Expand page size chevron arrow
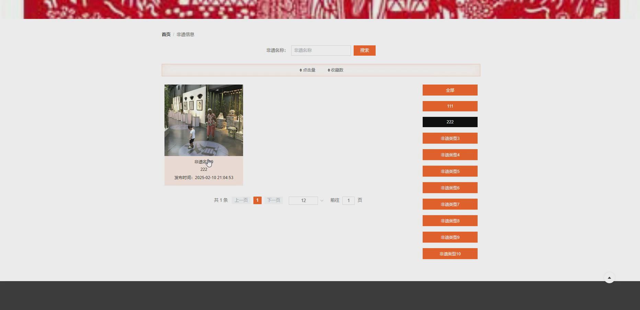The height and width of the screenshot is (310, 640). (x=322, y=201)
